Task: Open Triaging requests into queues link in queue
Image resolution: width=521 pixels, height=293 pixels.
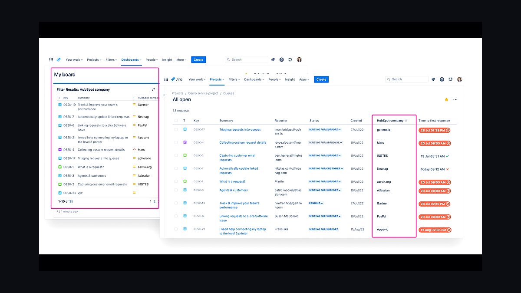Action: (240, 129)
